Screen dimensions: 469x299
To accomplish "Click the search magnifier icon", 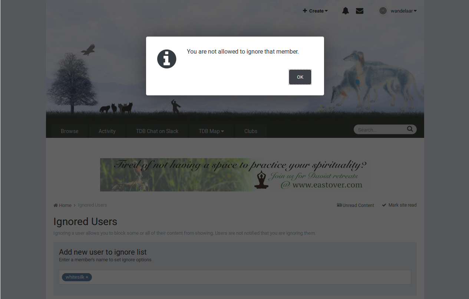I will (x=410, y=129).
